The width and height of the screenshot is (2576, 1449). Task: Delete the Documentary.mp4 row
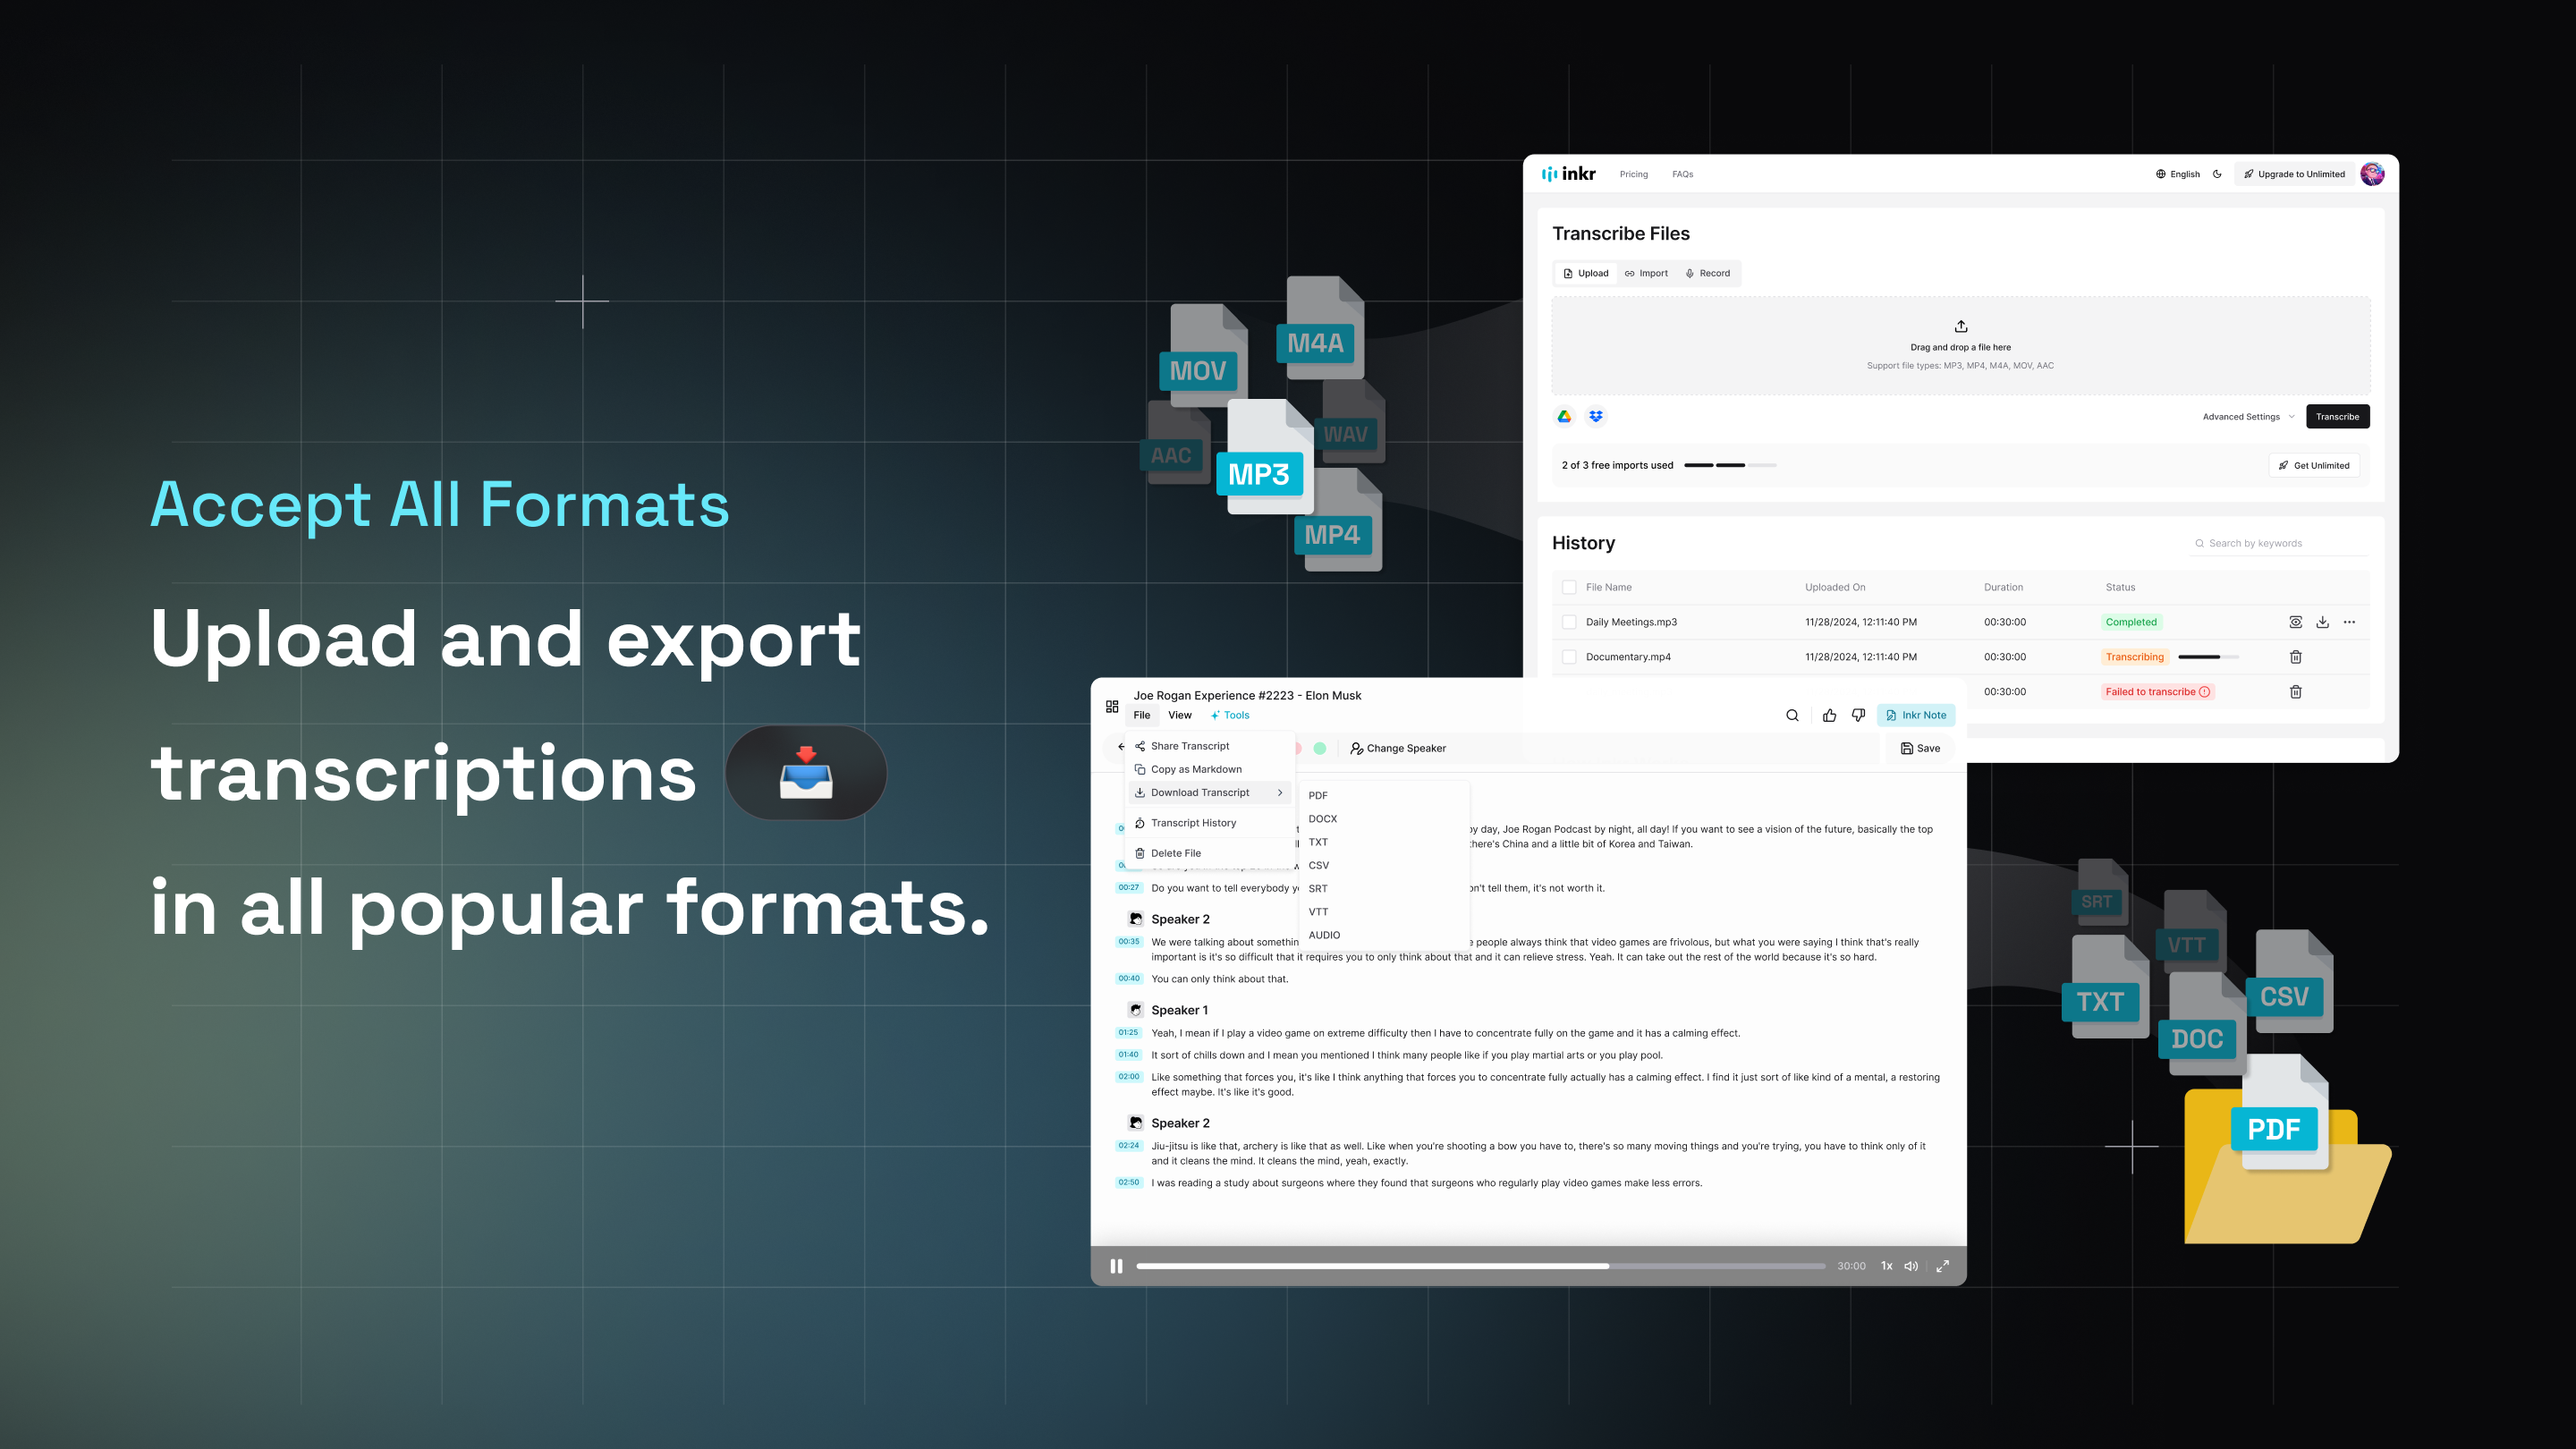coord(2296,657)
